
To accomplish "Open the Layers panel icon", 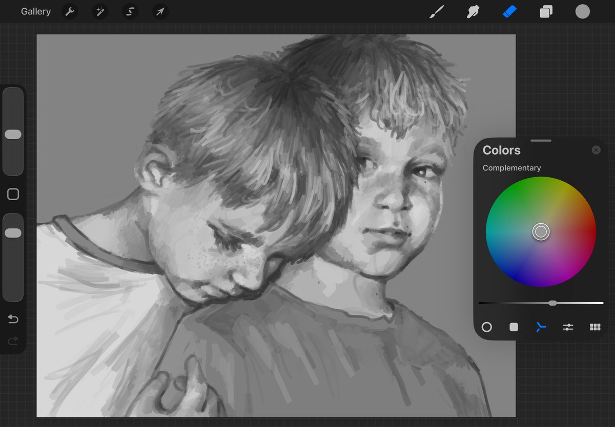I will coord(546,11).
